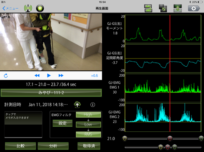Select the yellow start handle on upper slider
Viewport: 204px width, 152px height.
click(125, 138)
